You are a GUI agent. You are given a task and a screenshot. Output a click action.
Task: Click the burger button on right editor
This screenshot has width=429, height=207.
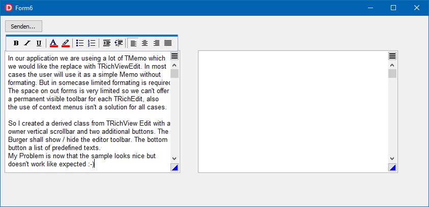click(392, 56)
